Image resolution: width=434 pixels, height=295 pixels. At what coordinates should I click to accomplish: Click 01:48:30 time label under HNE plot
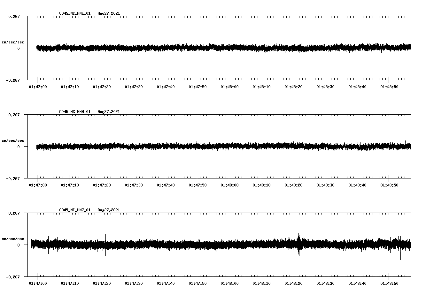pyautogui.click(x=325, y=87)
